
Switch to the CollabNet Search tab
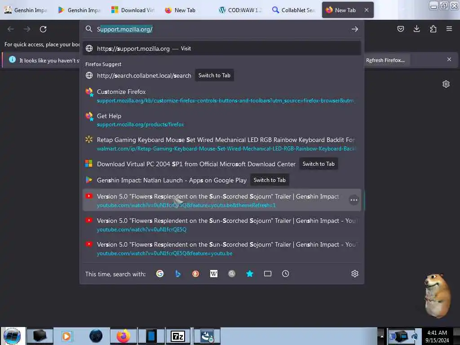293,10
